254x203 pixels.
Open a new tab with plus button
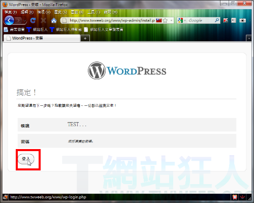[x=85, y=39]
